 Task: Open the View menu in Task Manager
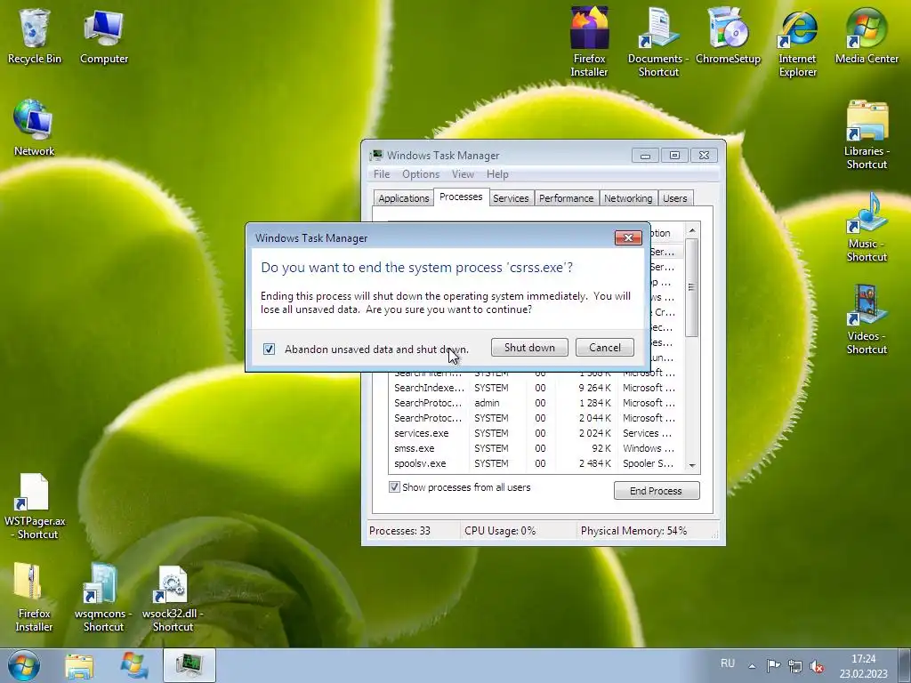(x=463, y=174)
